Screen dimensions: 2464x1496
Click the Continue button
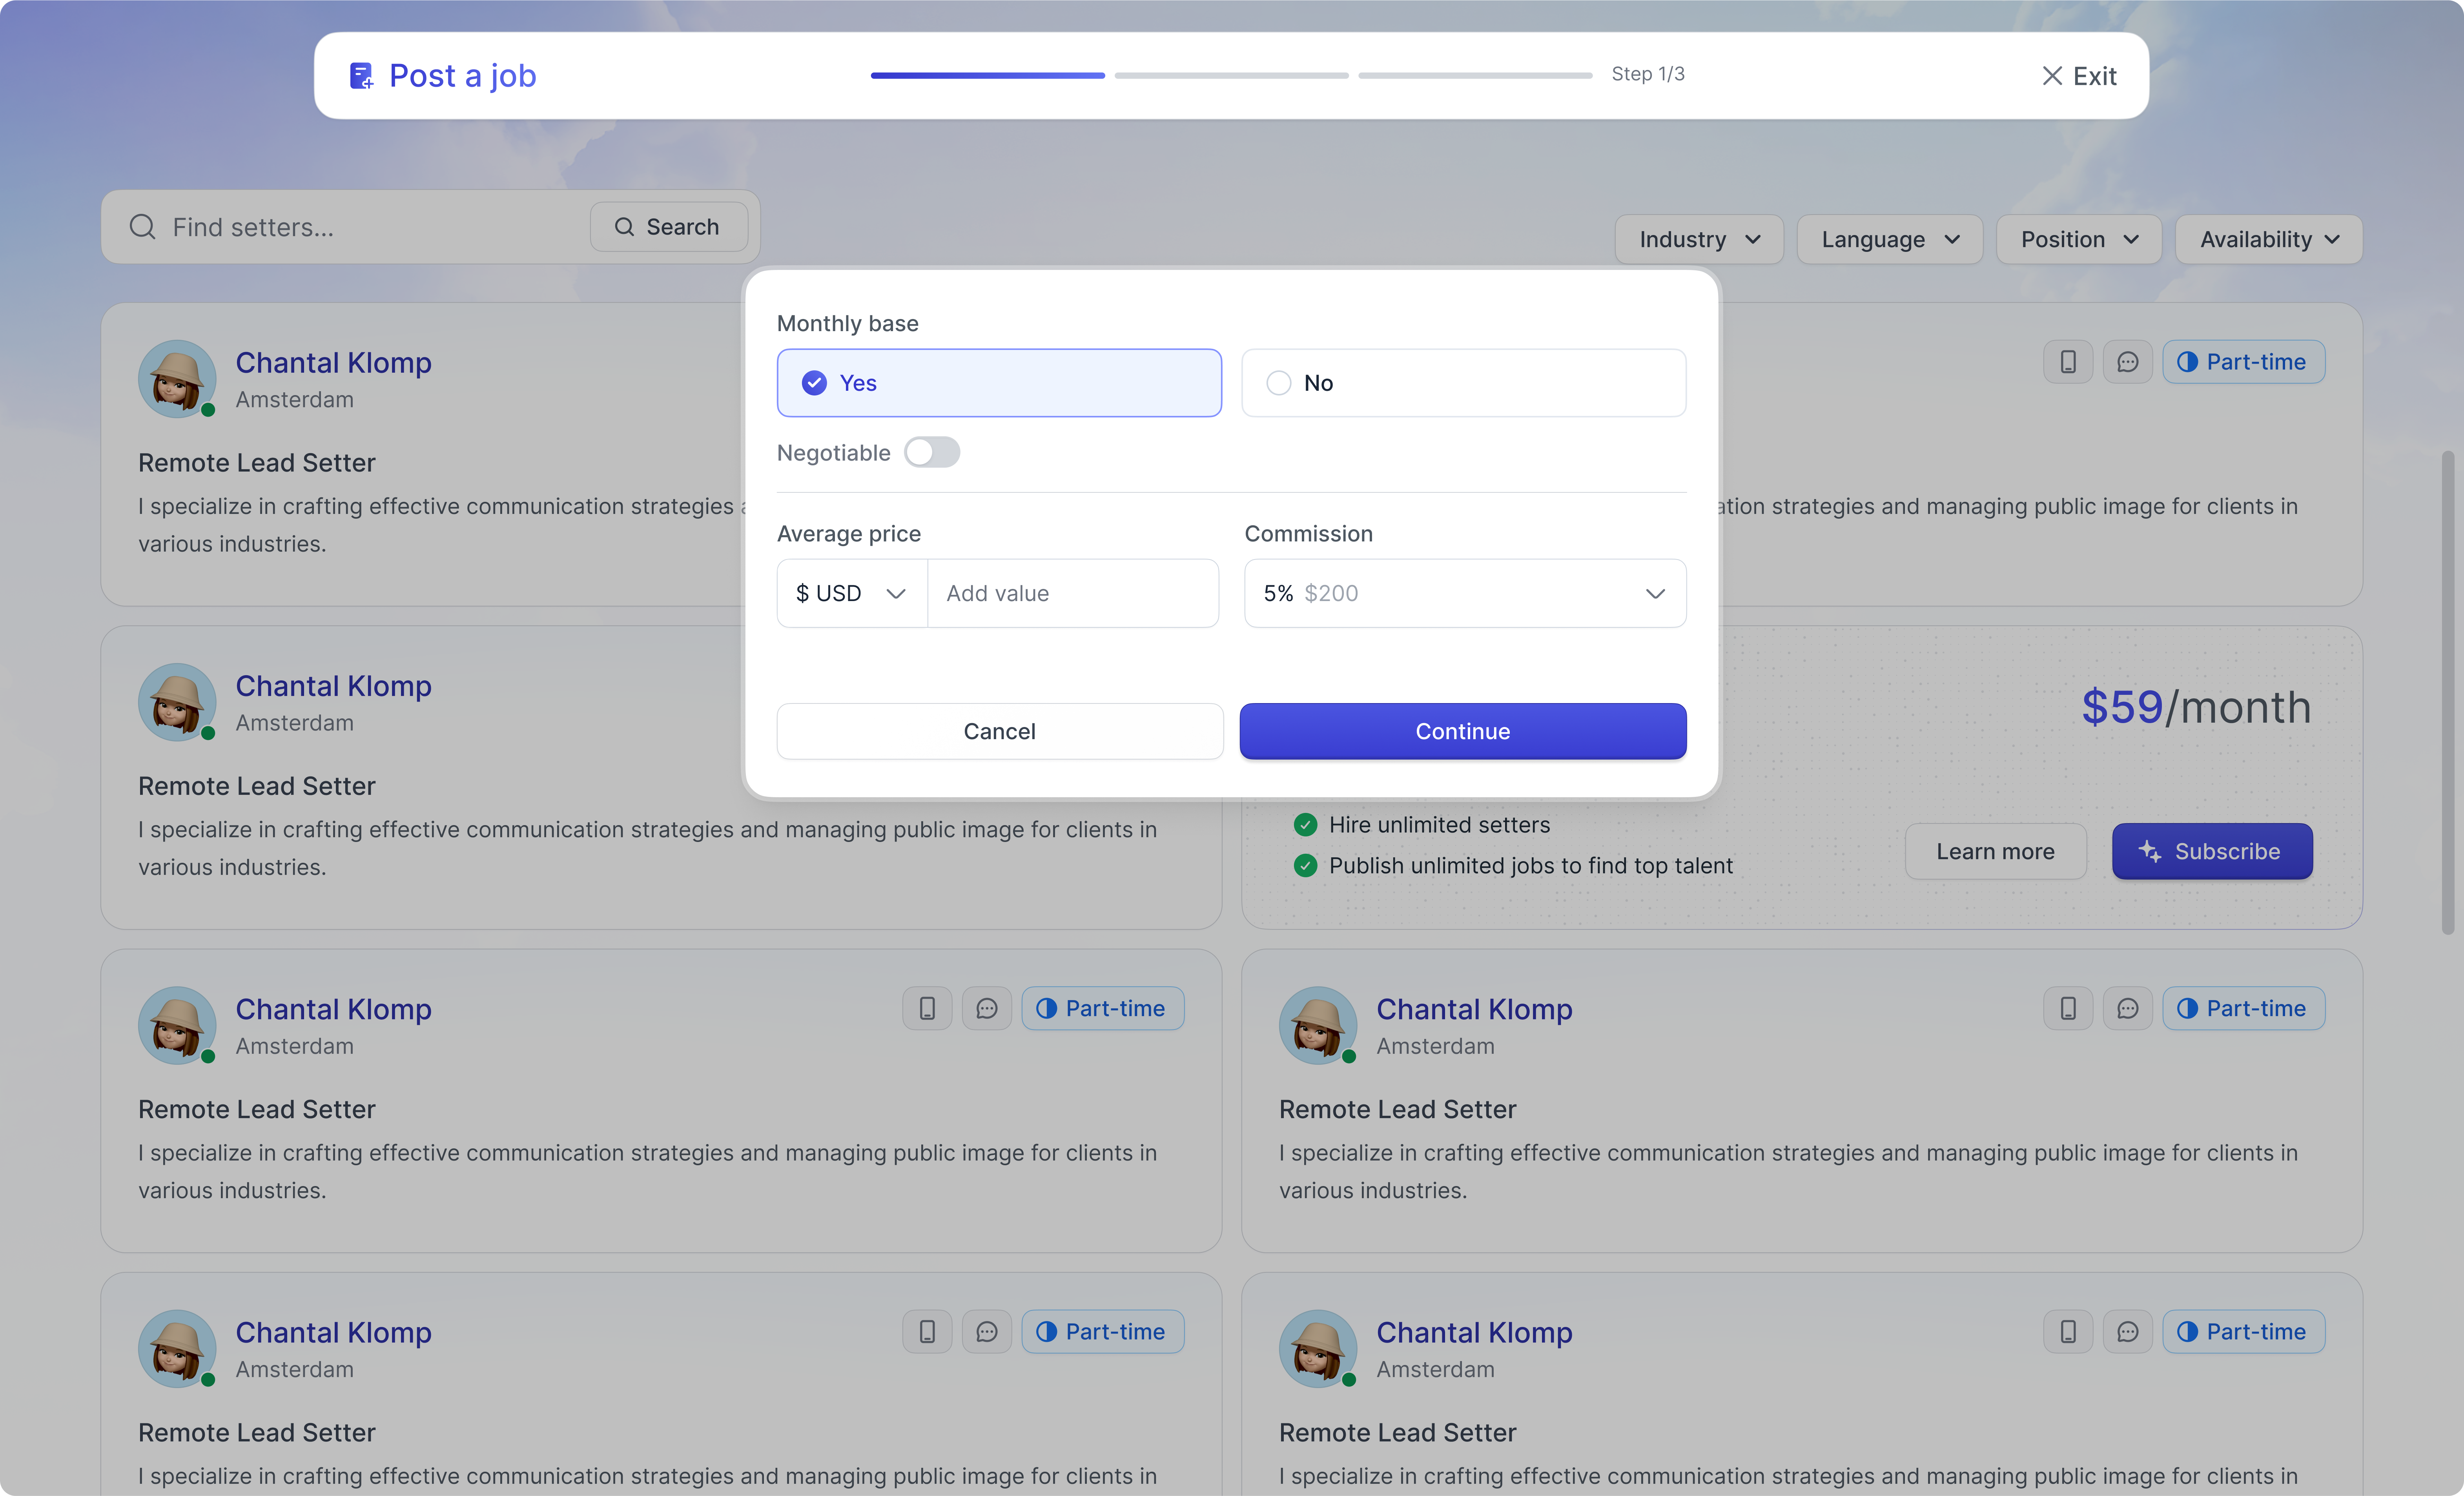1463,731
